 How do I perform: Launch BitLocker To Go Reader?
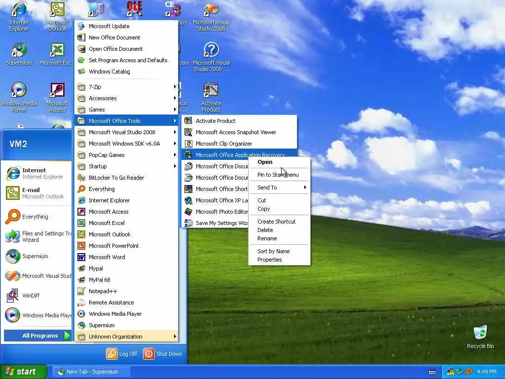[126, 178]
